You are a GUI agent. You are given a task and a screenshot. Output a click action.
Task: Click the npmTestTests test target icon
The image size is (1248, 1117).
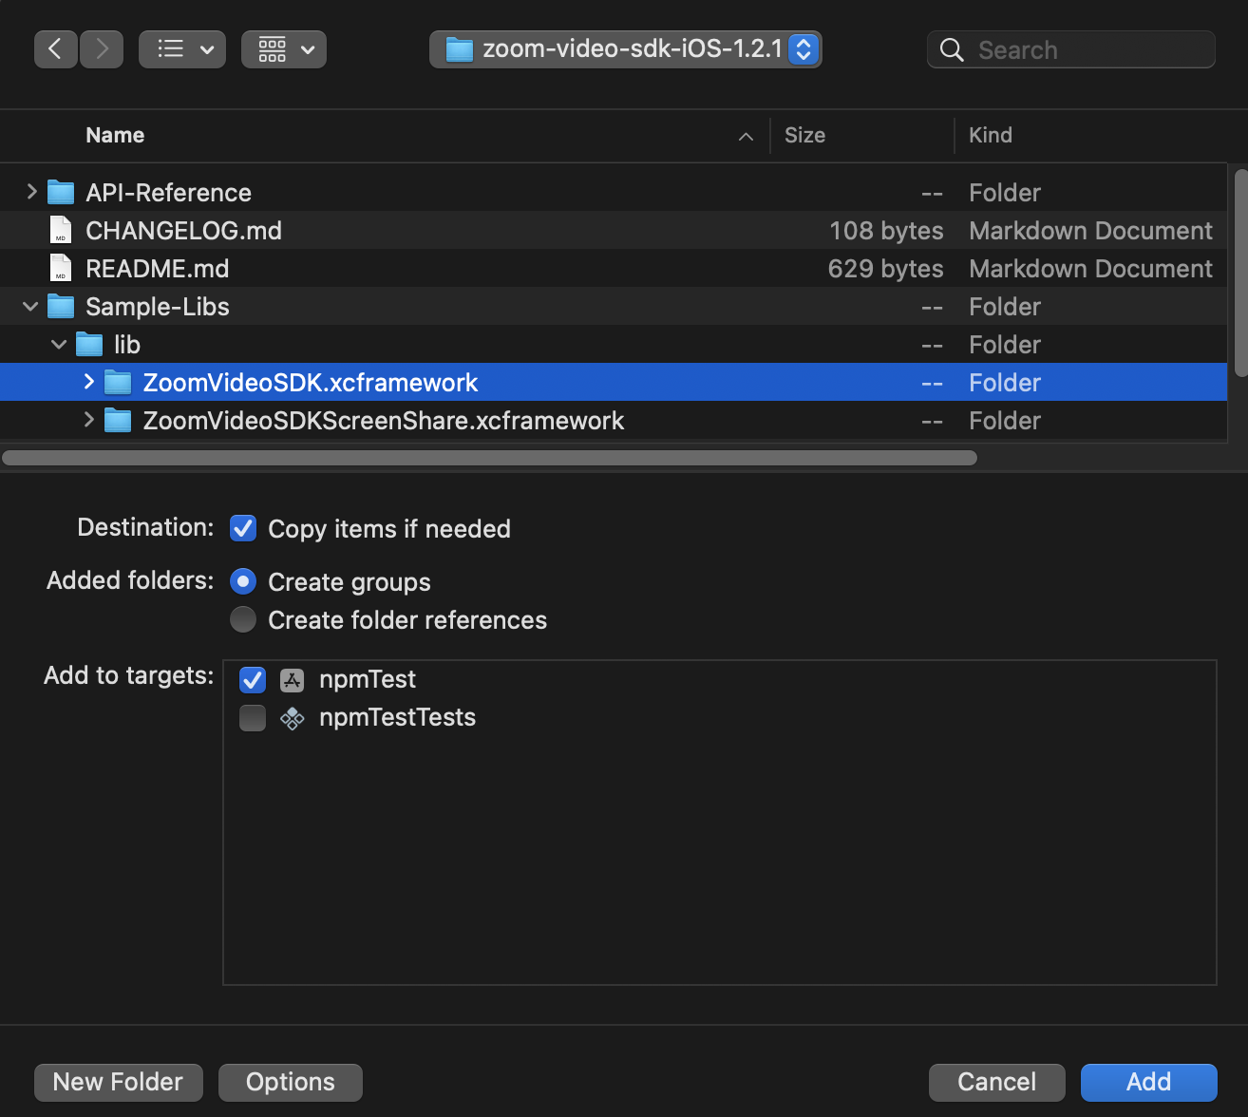point(292,718)
